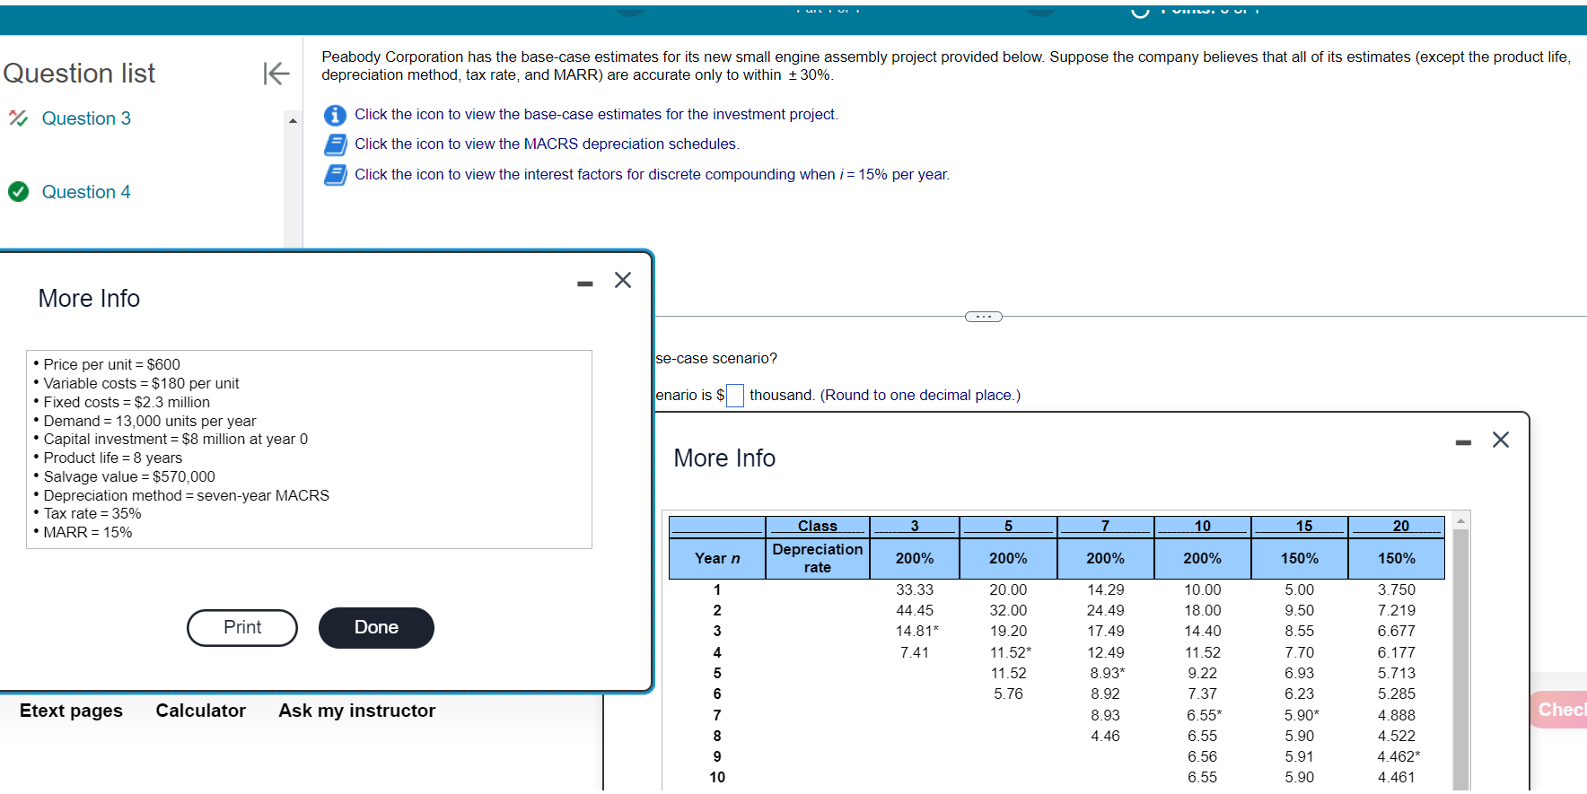Click the Done button
1587x794 pixels.
376,628
